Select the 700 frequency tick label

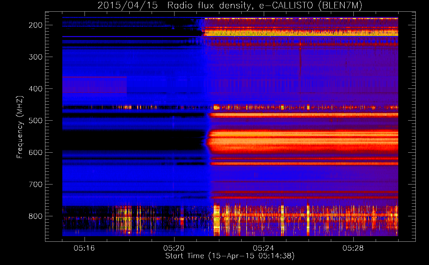[x=35, y=184]
